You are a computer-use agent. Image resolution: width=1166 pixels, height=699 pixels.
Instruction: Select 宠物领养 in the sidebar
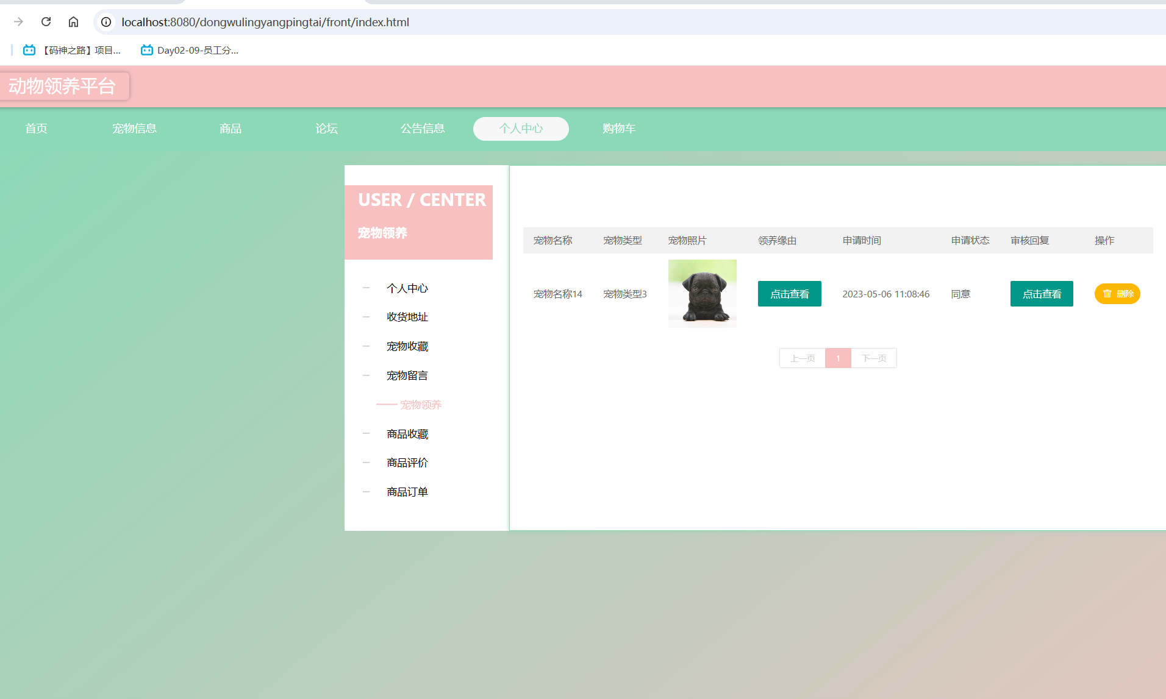(421, 405)
